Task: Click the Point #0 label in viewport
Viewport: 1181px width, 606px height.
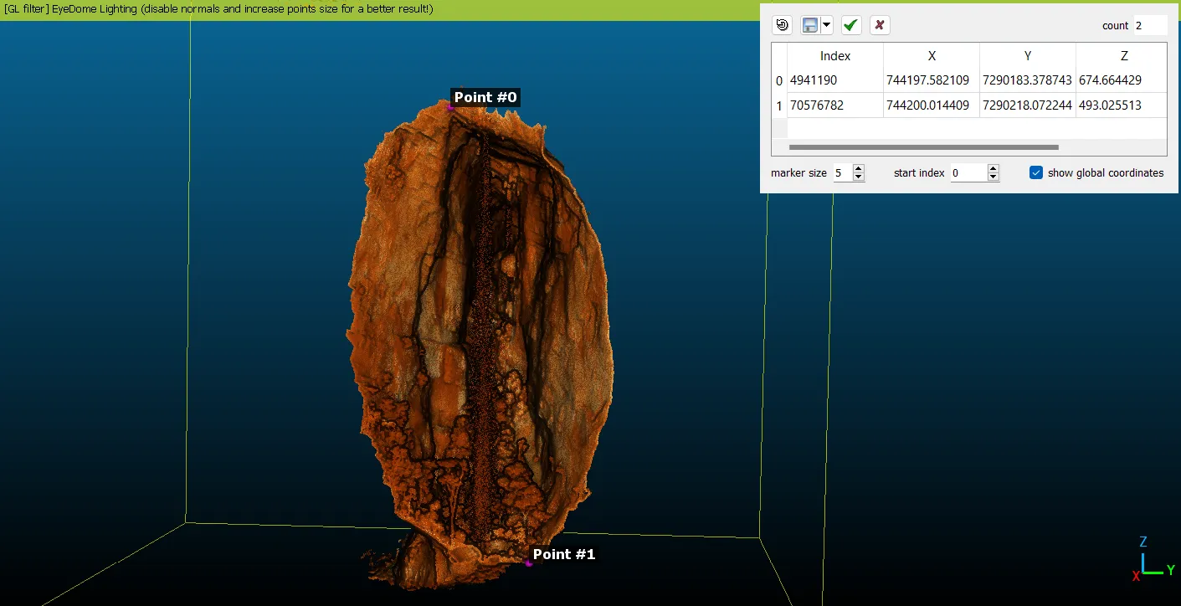Action: tap(485, 98)
